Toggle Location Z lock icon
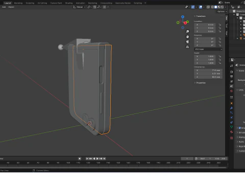 click(219, 31)
